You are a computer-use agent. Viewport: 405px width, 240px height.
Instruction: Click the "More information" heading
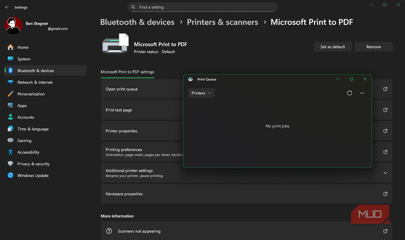tap(117, 216)
